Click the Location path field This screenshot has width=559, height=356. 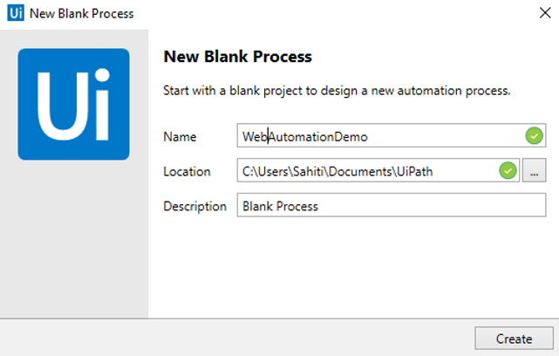pos(378,170)
